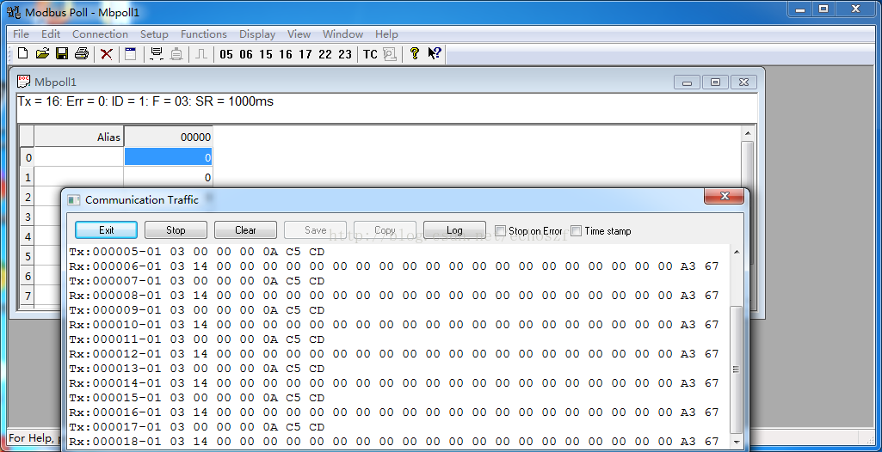Select the value cell in row 1
The height and width of the screenshot is (452, 882).
click(x=168, y=177)
